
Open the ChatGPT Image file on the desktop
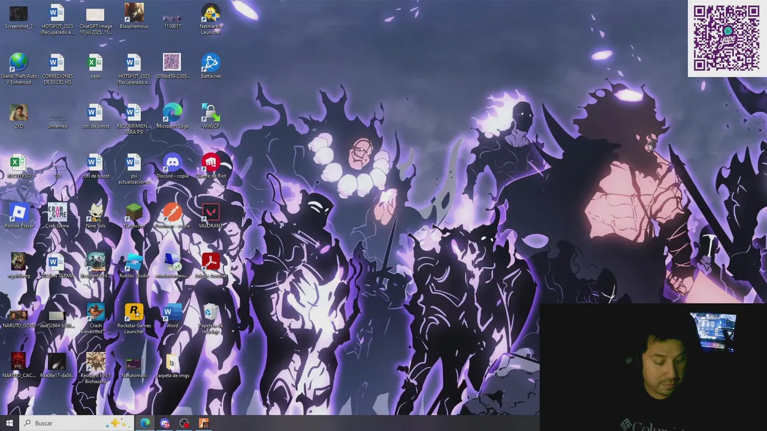click(95, 20)
